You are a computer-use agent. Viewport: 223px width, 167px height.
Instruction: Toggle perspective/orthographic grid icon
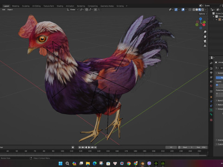tap(205, 46)
